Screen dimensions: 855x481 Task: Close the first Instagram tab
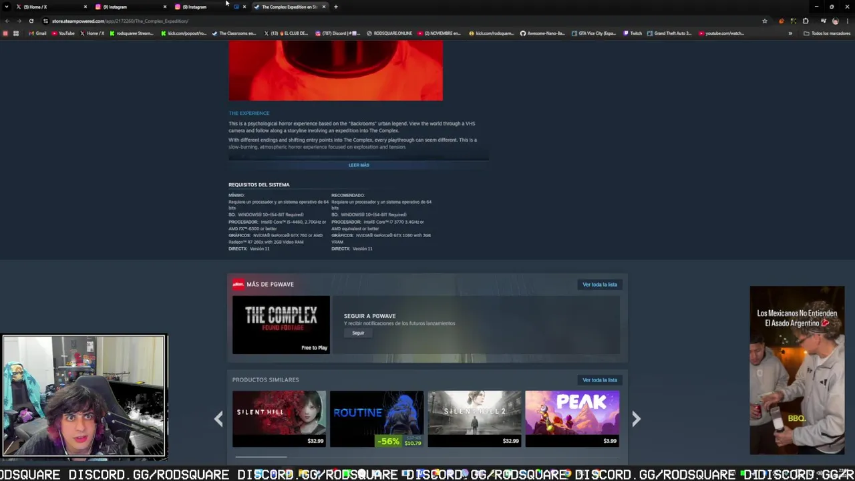coord(165,7)
